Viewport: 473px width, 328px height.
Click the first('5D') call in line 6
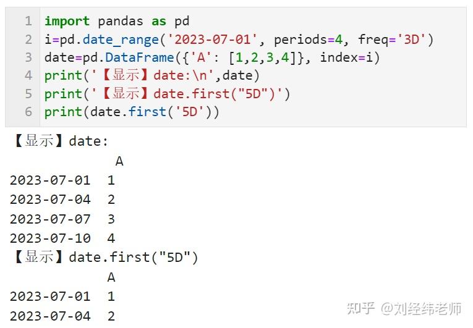point(170,112)
